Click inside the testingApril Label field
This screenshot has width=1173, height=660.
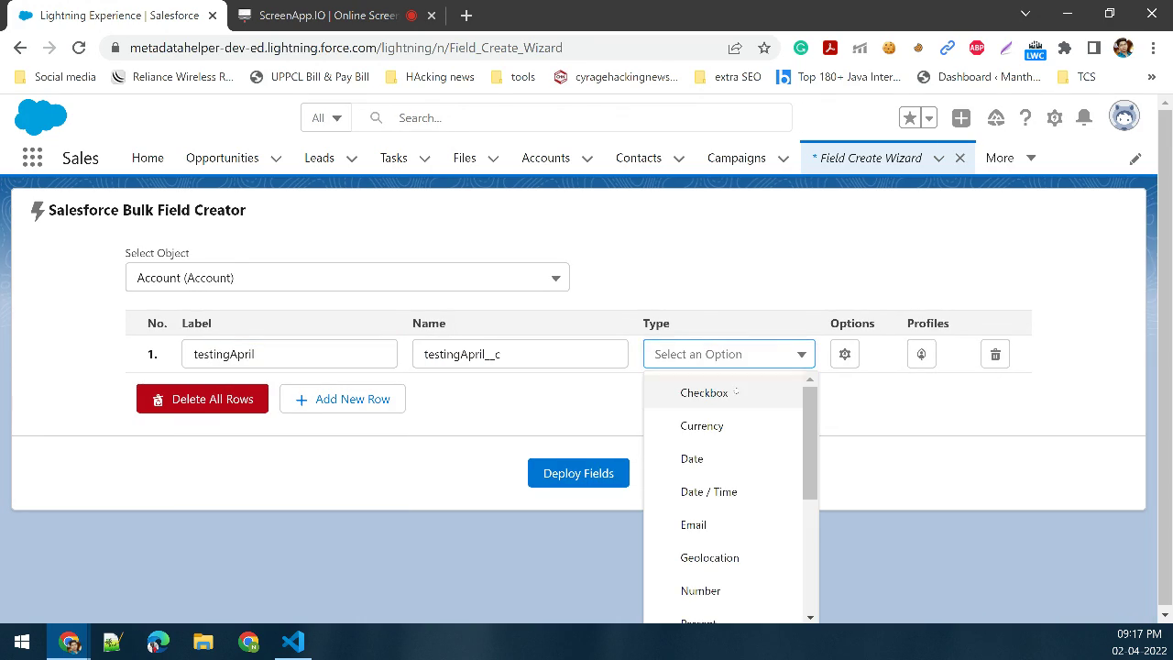[289, 353]
